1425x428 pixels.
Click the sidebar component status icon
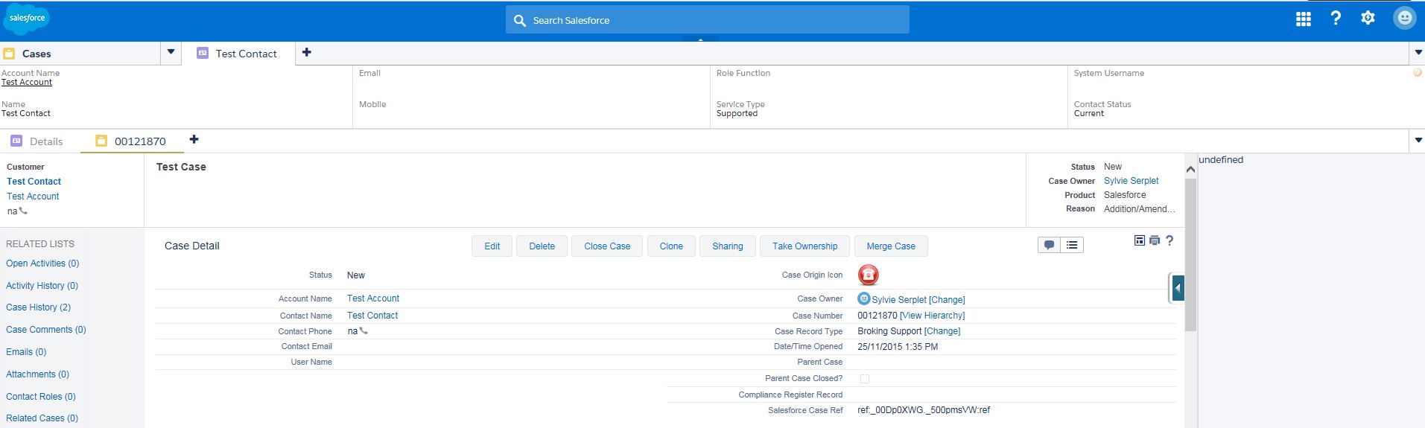tap(1418, 73)
